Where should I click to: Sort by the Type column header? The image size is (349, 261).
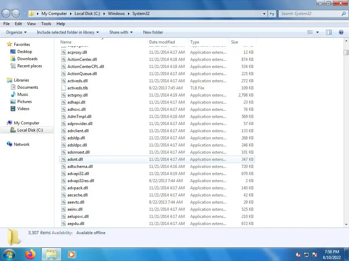[208, 42]
